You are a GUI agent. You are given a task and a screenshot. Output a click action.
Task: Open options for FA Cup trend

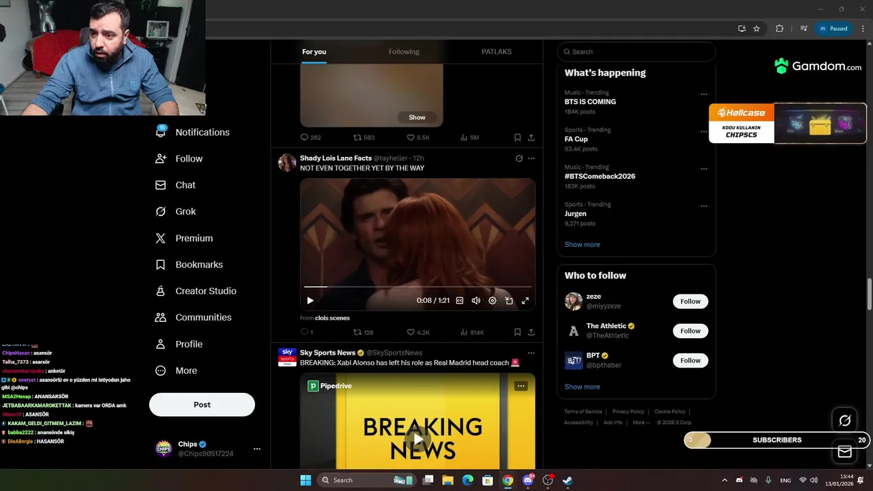tap(704, 132)
